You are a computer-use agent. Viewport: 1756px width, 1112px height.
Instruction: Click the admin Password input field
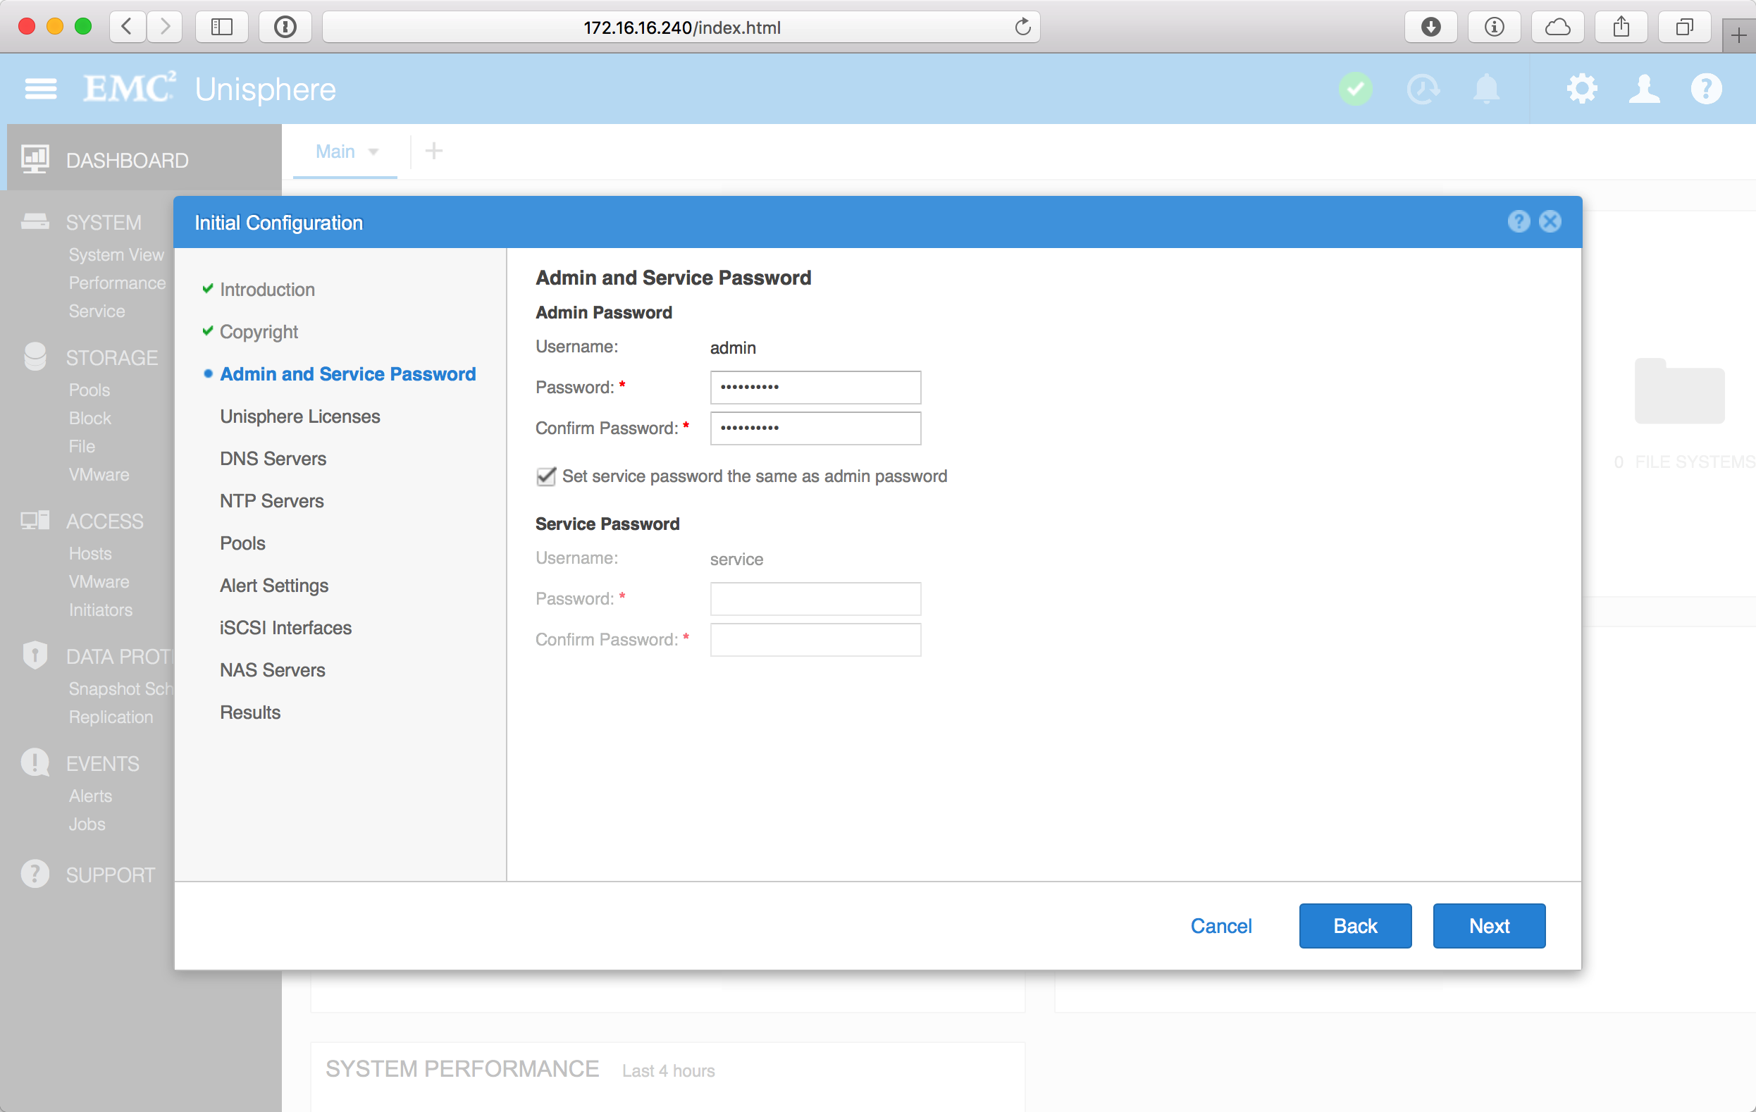[815, 387]
